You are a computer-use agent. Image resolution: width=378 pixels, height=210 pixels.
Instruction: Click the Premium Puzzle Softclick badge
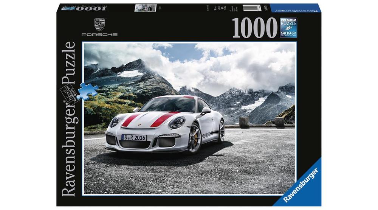288,28
